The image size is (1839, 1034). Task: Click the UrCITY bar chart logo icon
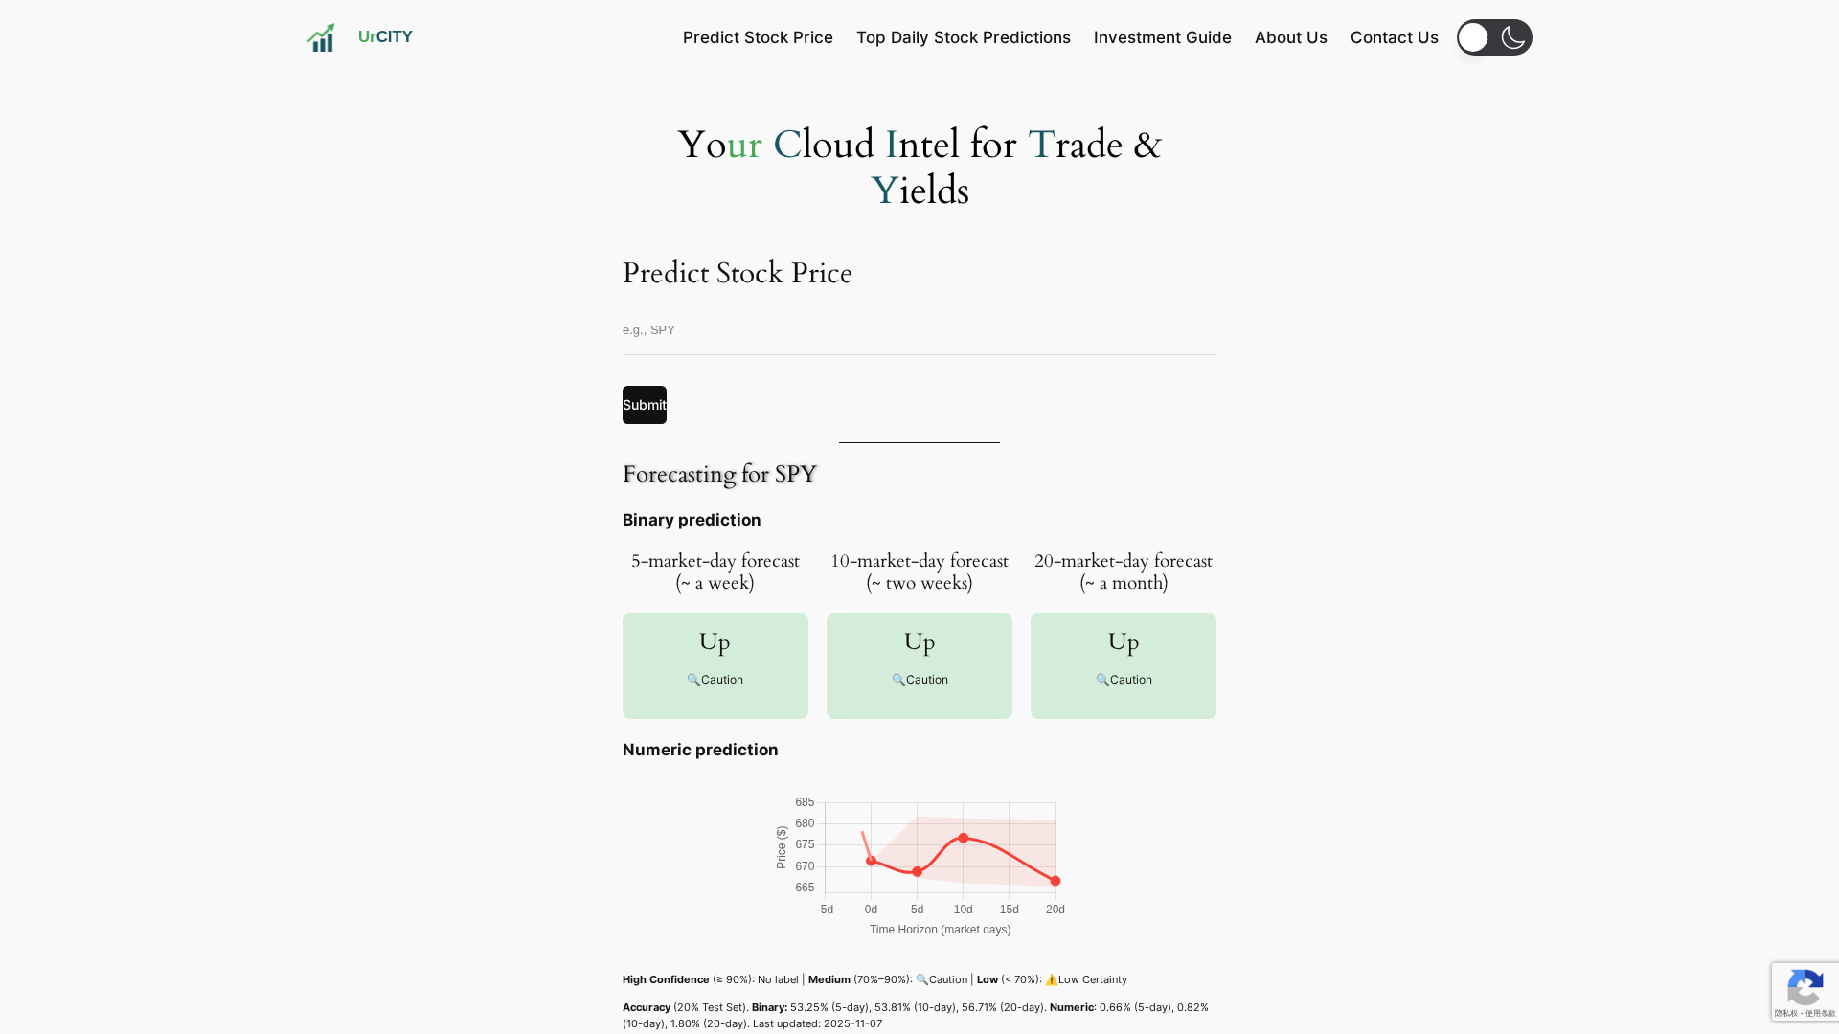[321, 37]
